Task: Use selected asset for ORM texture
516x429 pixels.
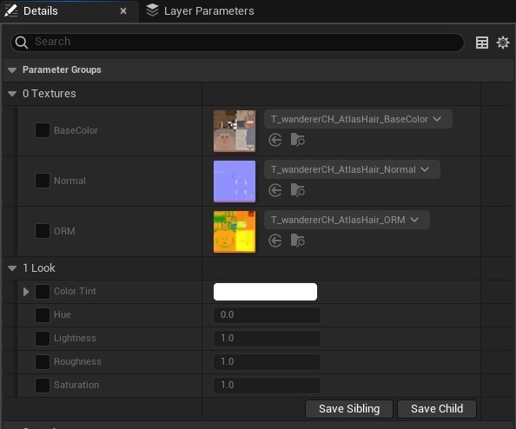Action: point(275,241)
